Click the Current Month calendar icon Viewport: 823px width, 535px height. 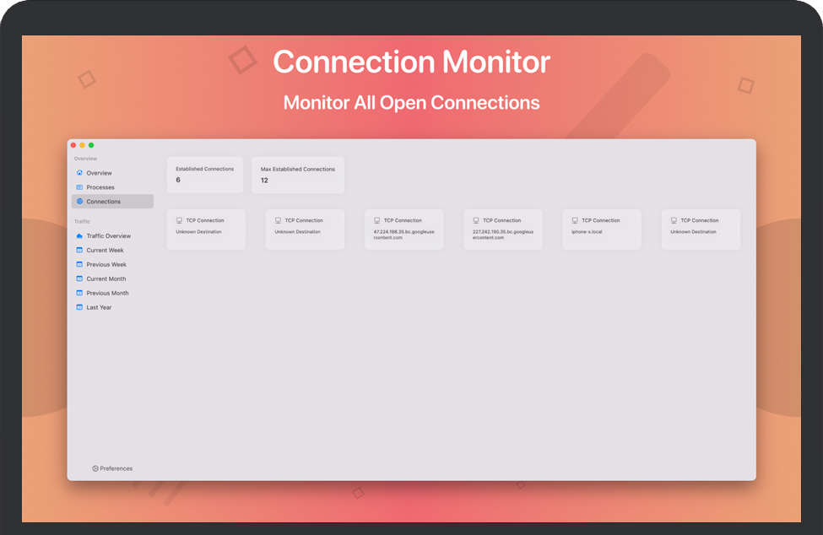coord(79,278)
